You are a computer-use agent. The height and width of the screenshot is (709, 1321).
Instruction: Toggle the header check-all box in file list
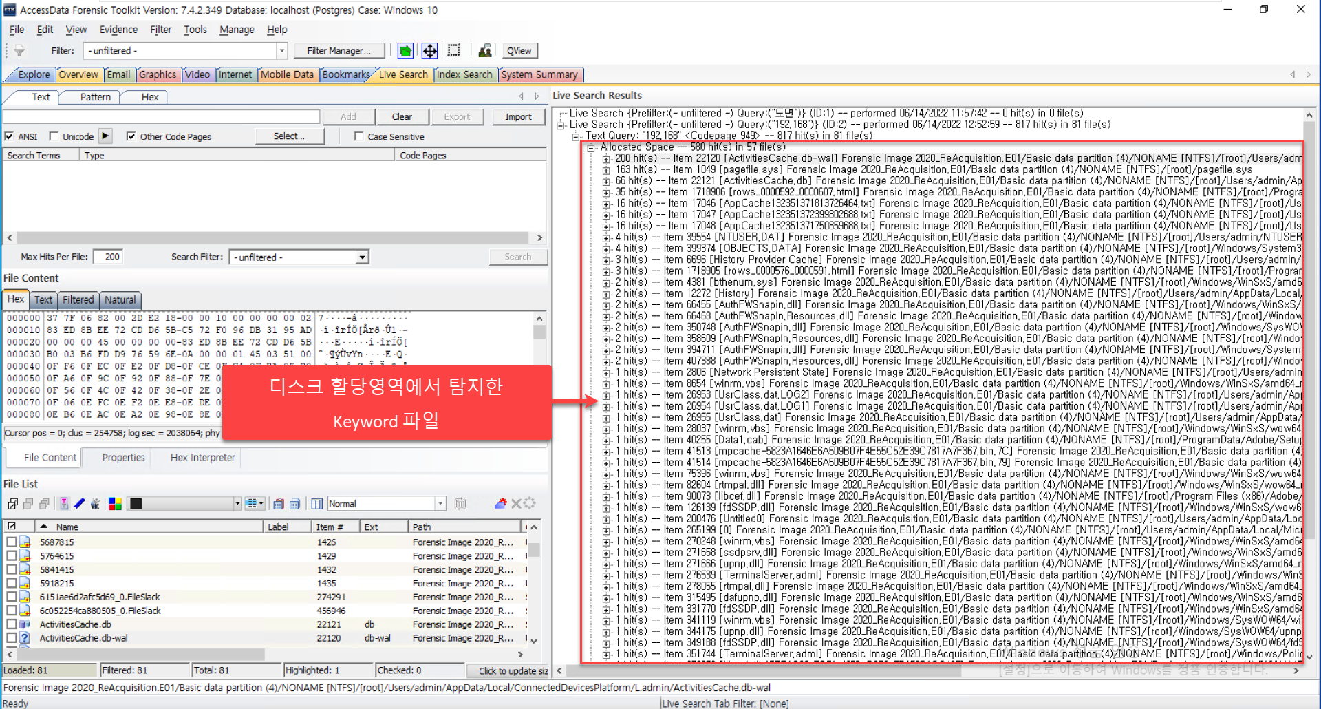tap(12, 527)
